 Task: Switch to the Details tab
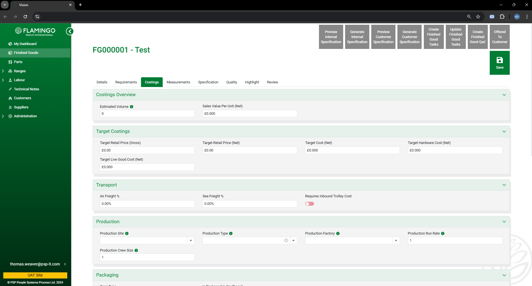(x=102, y=82)
